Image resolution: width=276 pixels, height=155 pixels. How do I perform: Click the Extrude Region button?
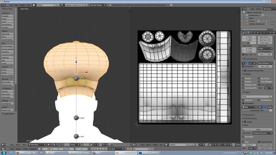pyautogui.click(x=8, y=46)
